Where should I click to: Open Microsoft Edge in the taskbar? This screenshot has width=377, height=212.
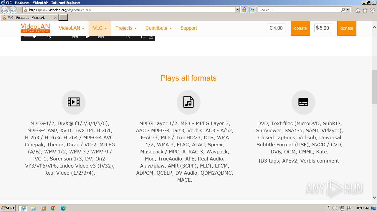[x=63, y=208]
